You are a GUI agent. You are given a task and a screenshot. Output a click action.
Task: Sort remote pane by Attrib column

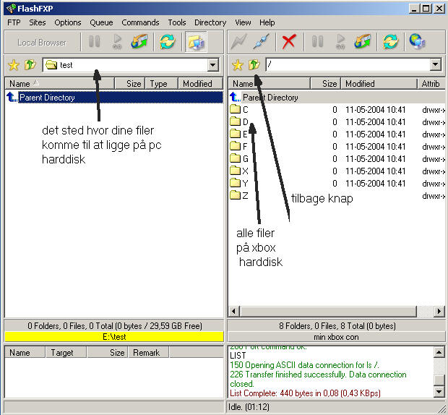431,84
